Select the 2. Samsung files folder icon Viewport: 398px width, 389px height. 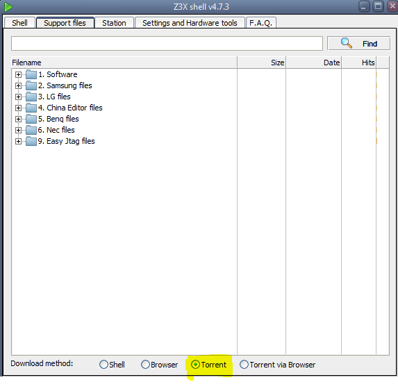pyautogui.click(x=31, y=85)
